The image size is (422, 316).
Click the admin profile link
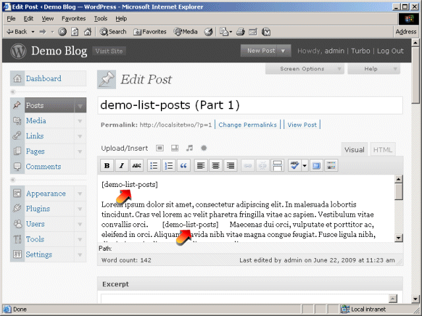[x=334, y=51]
